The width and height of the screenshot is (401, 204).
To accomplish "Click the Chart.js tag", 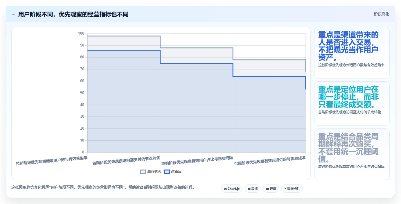I will 232,189.
